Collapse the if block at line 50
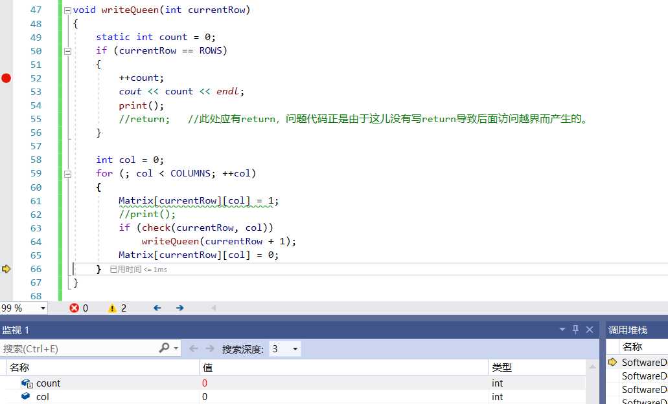 click(67, 51)
